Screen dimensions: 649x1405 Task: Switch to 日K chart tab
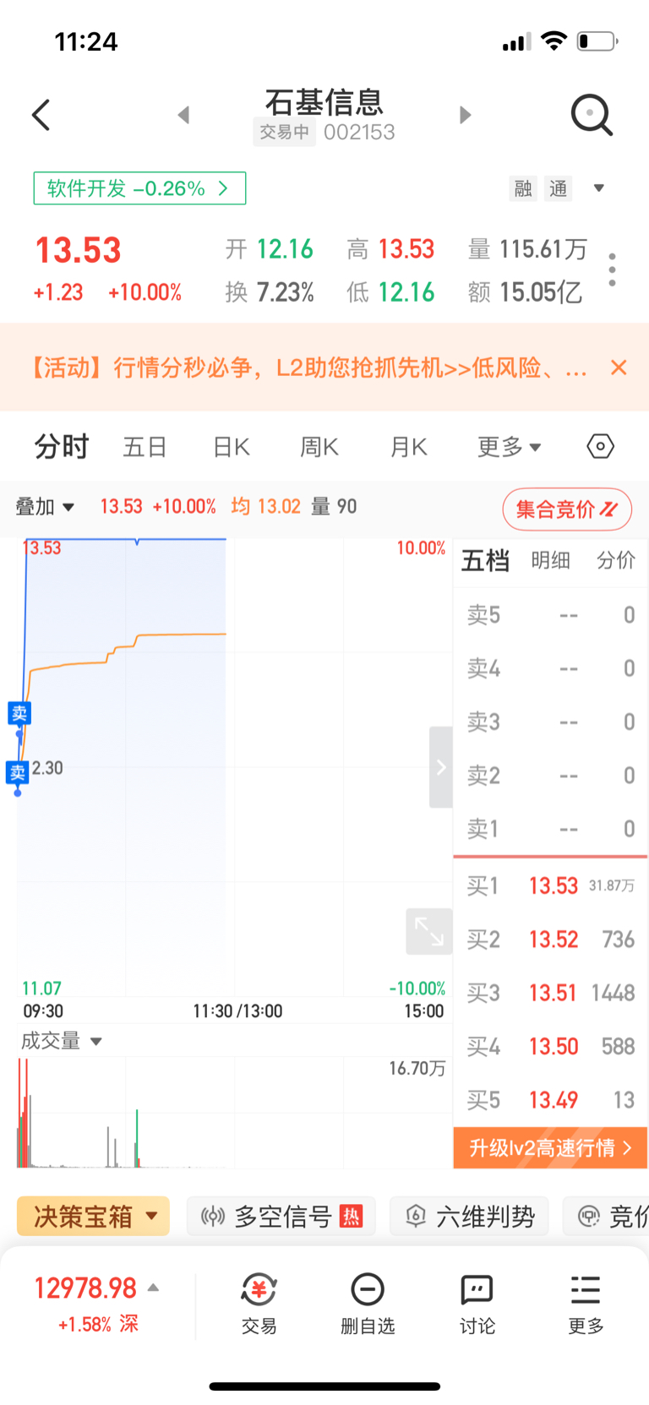(x=232, y=446)
